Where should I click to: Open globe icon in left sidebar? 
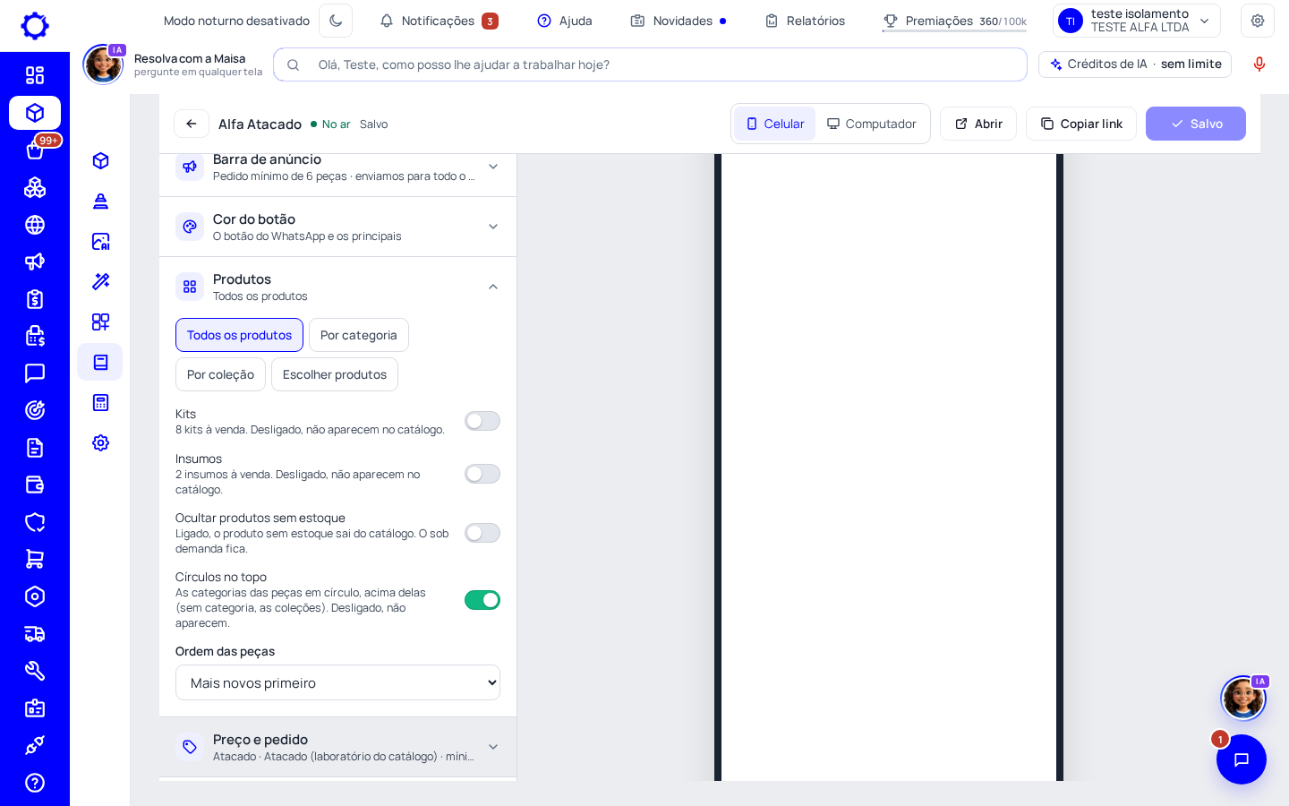click(35, 225)
